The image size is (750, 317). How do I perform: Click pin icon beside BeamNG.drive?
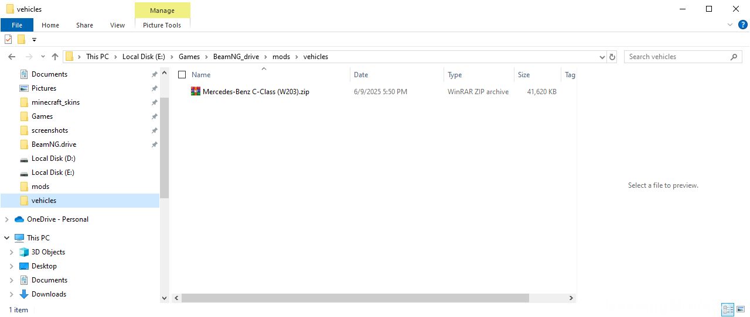[154, 144]
